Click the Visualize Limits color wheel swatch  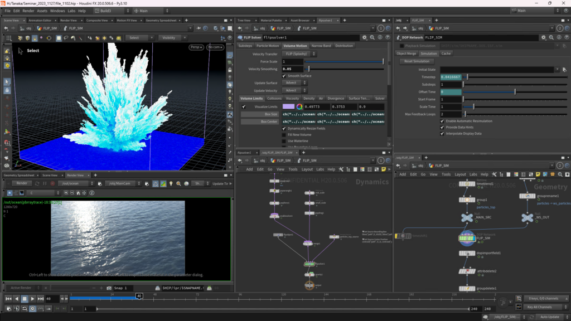(x=299, y=106)
